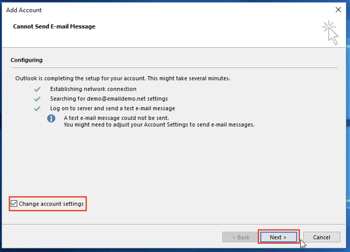Click the blue information icon
Viewport: 350px width, 252px height.
(51, 118)
